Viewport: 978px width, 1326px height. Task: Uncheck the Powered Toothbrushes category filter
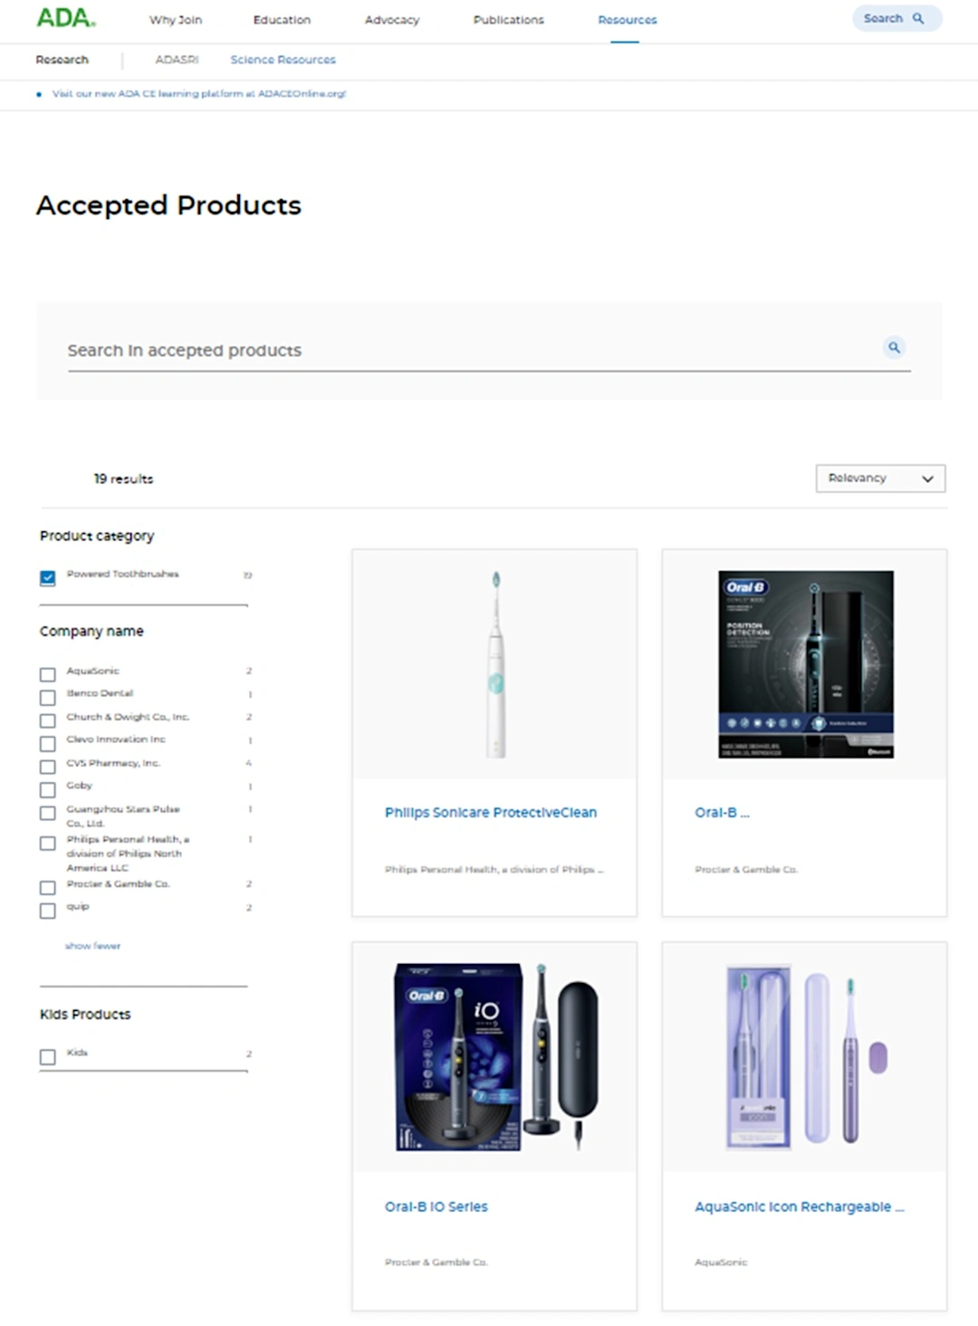(x=48, y=577)
